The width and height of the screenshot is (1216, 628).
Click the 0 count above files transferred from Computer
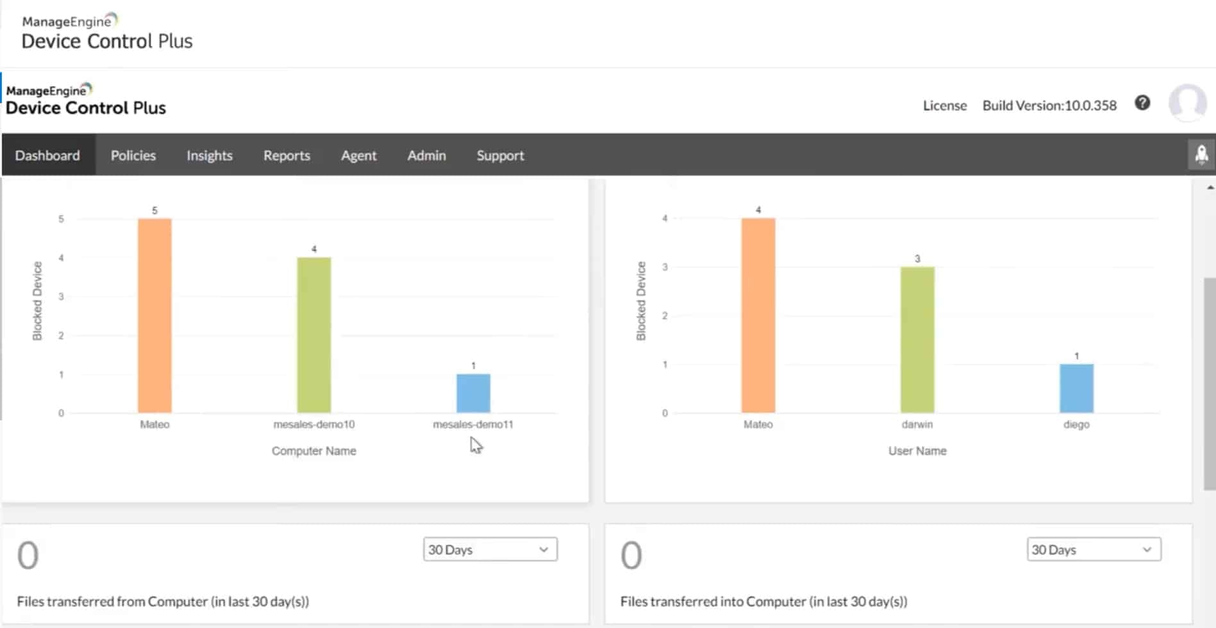[28, 555]
